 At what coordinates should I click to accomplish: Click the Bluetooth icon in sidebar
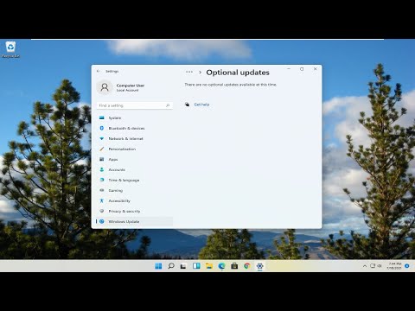click(101, 128)
